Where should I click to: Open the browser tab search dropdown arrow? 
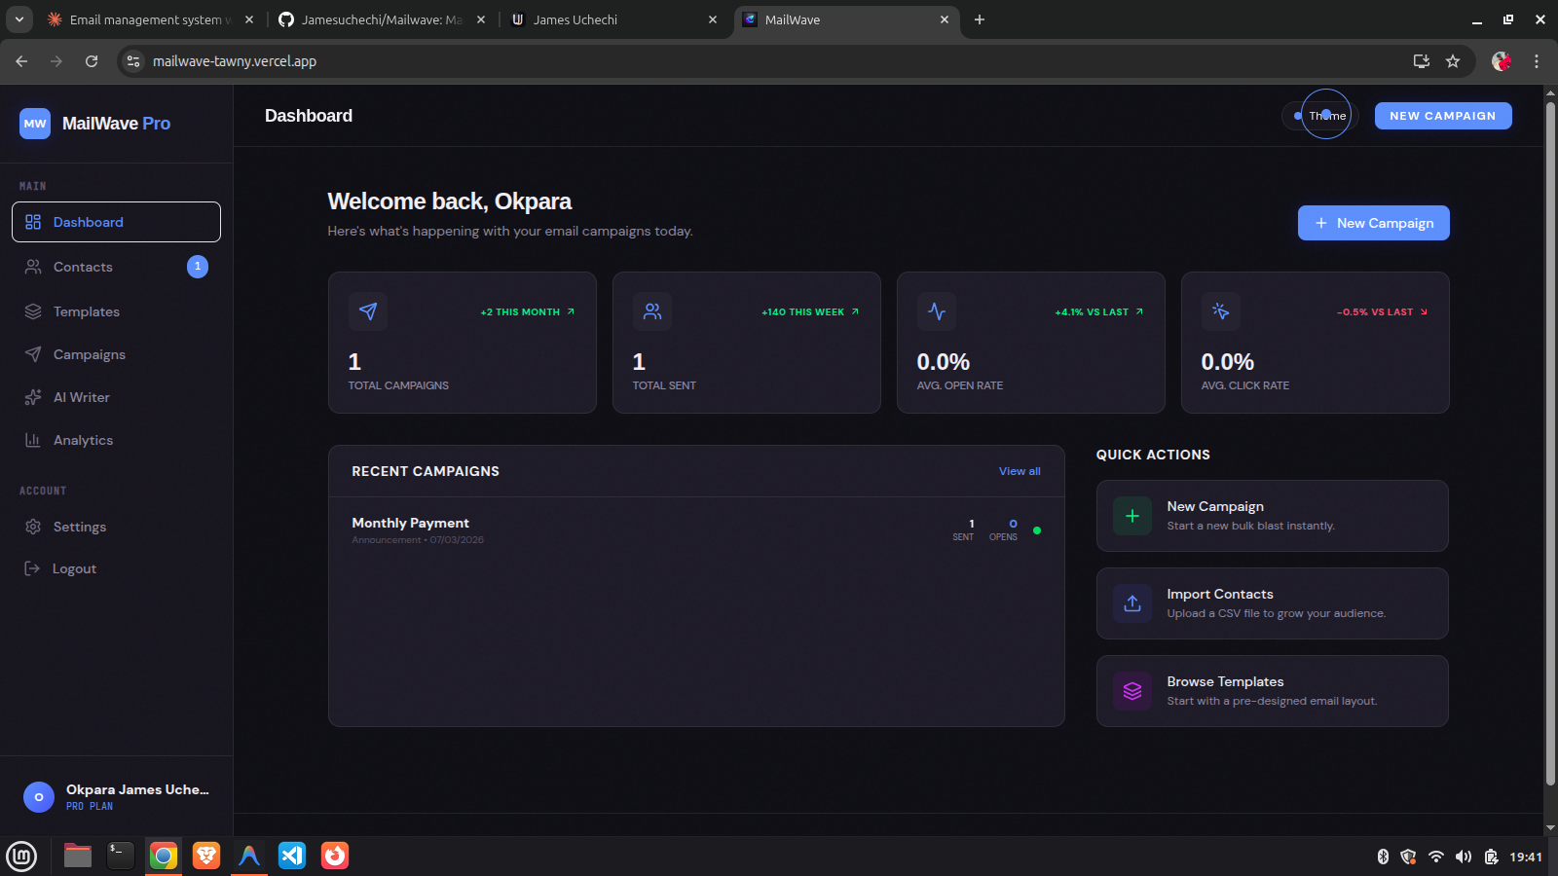[19, 19]
